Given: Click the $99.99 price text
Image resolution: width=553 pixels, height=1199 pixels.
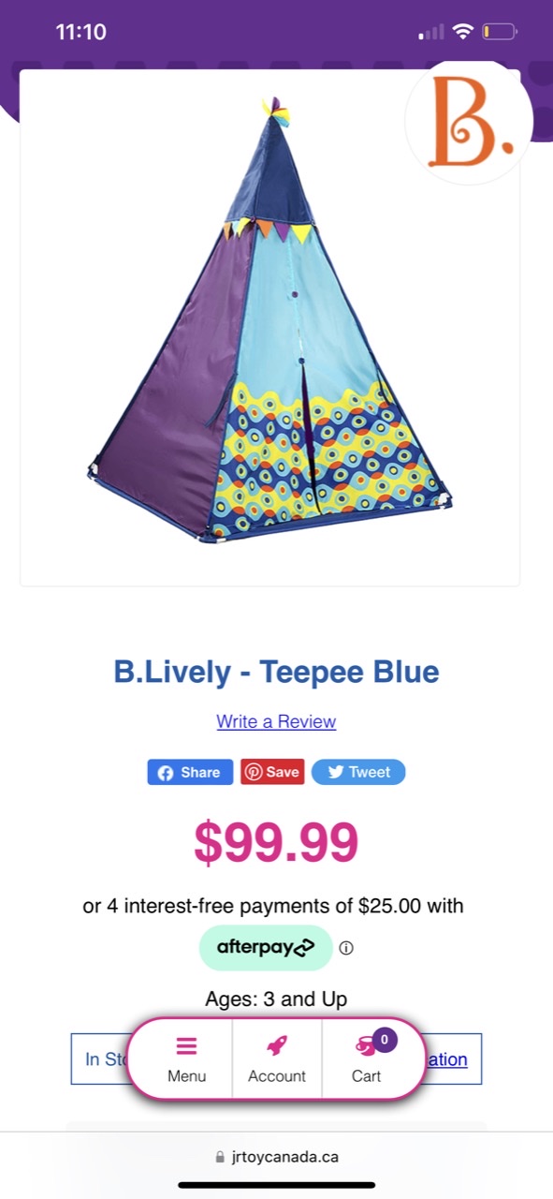Looking at the screenshot, I should (x=276, y=842).
